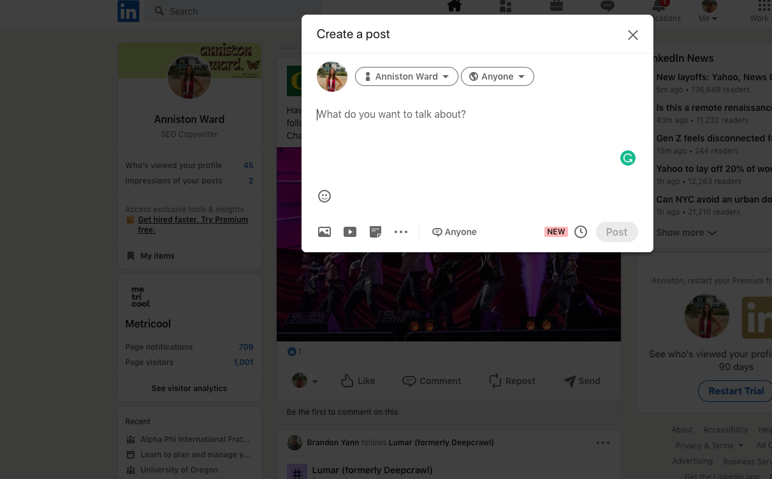Expand Privacy & Terms footer dropdown
This screenshot has width=772, height=479.
(709, 446)
